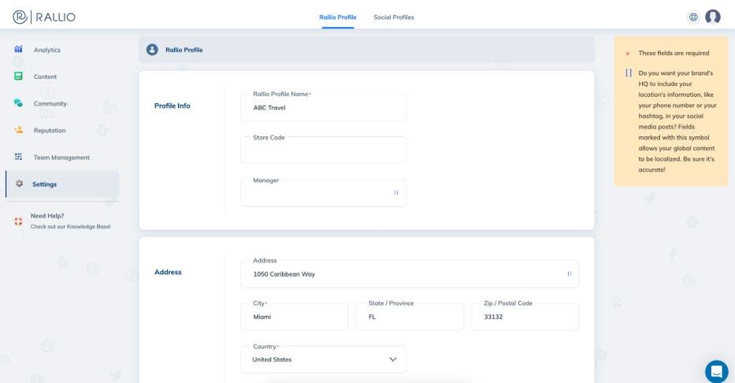This screenshot has height=383, width=735.
Task: Click the Zip / Postal Code field
Action: click(x=525, y=317)
